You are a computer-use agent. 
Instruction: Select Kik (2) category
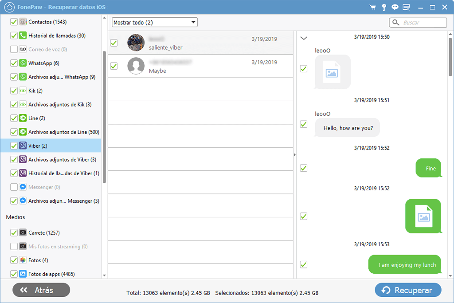(35, 91)
